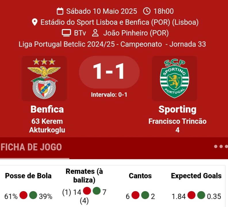Click the referee person icon
Viewport: 228px width, 207px height.
click(95, 33)
